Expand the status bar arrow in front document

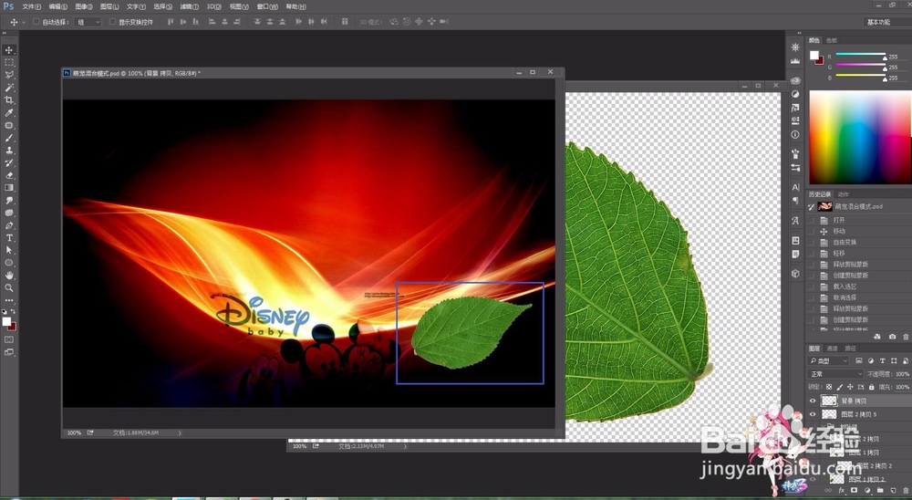[x=179, y=432]
